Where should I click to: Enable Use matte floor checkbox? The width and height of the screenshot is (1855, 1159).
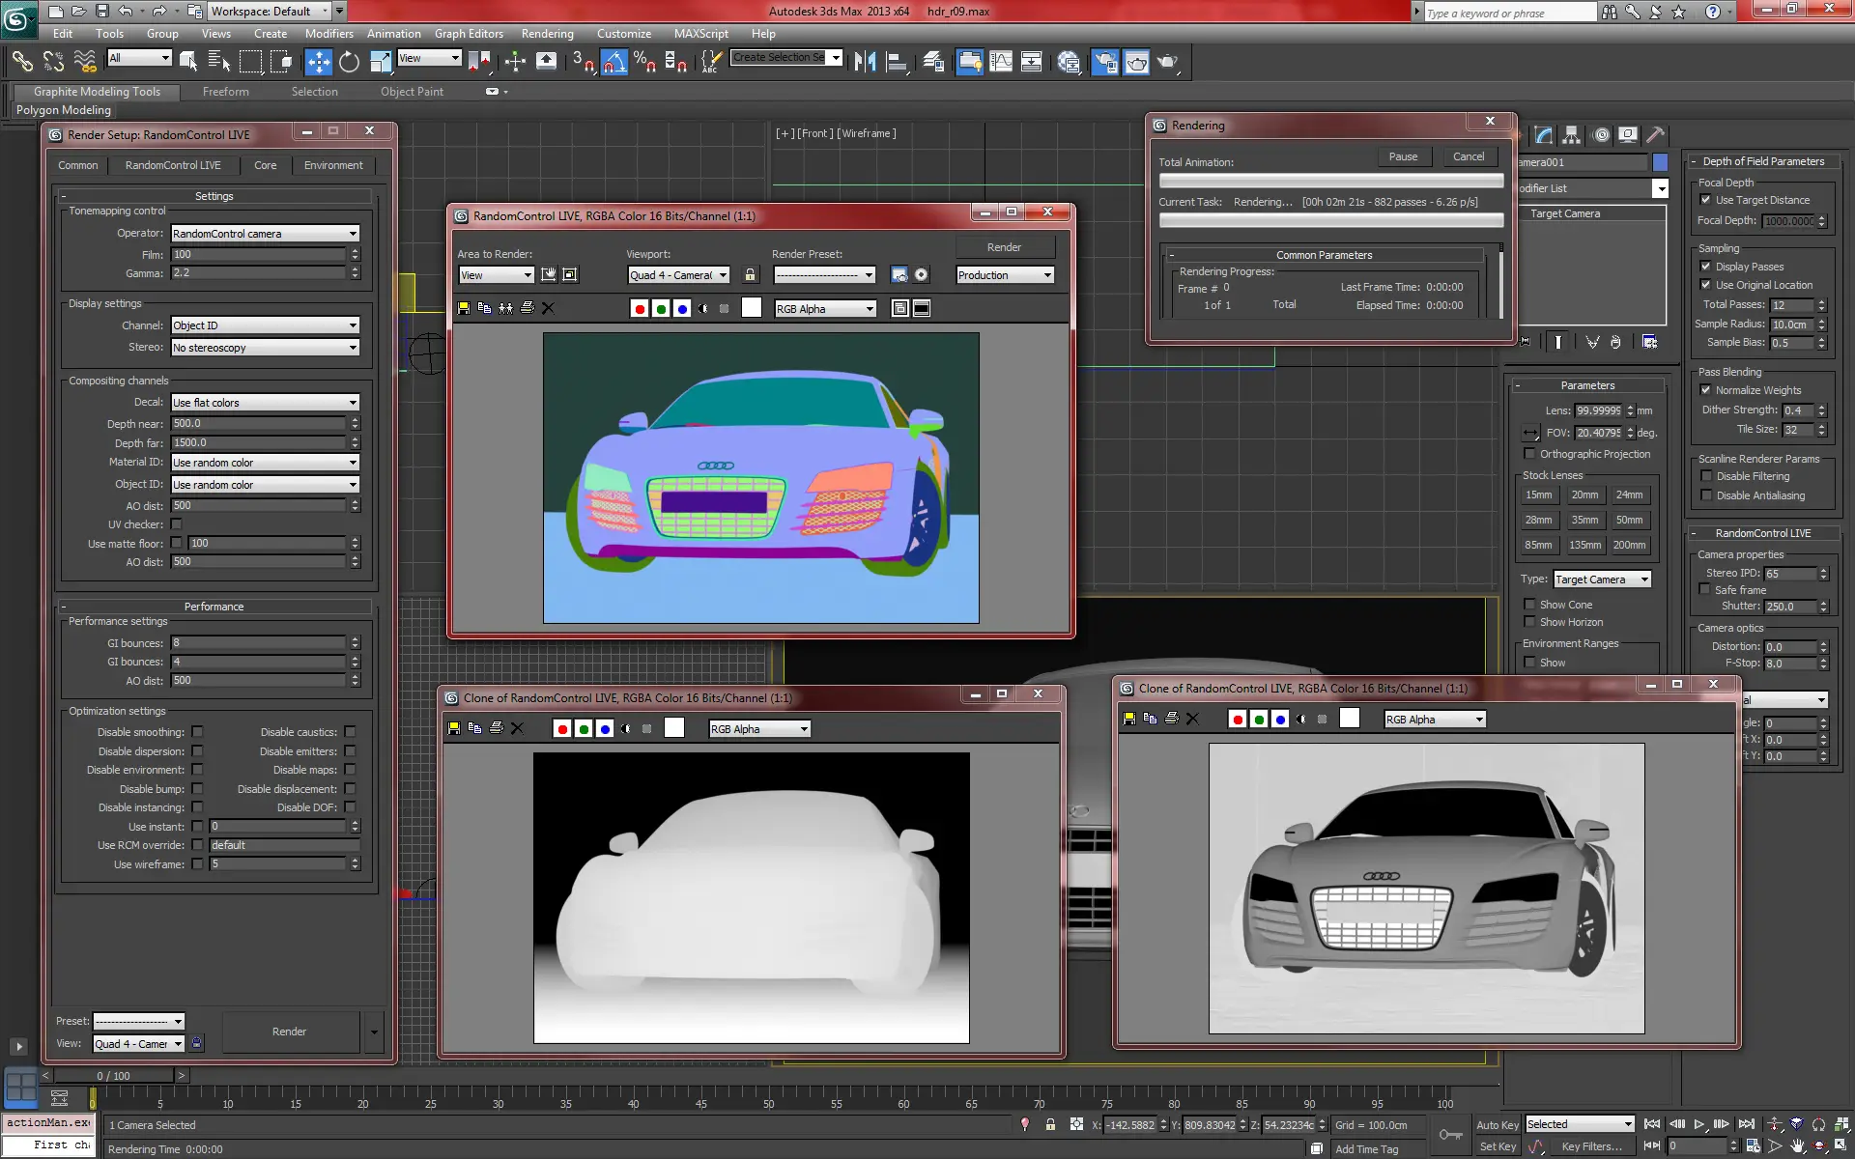(x=176, y=543)
